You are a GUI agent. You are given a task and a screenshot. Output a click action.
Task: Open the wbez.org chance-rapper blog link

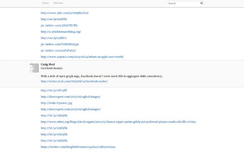point(118,122)
